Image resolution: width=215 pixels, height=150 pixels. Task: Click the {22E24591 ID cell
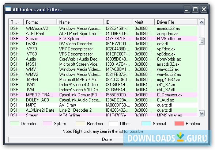(117, 28)
